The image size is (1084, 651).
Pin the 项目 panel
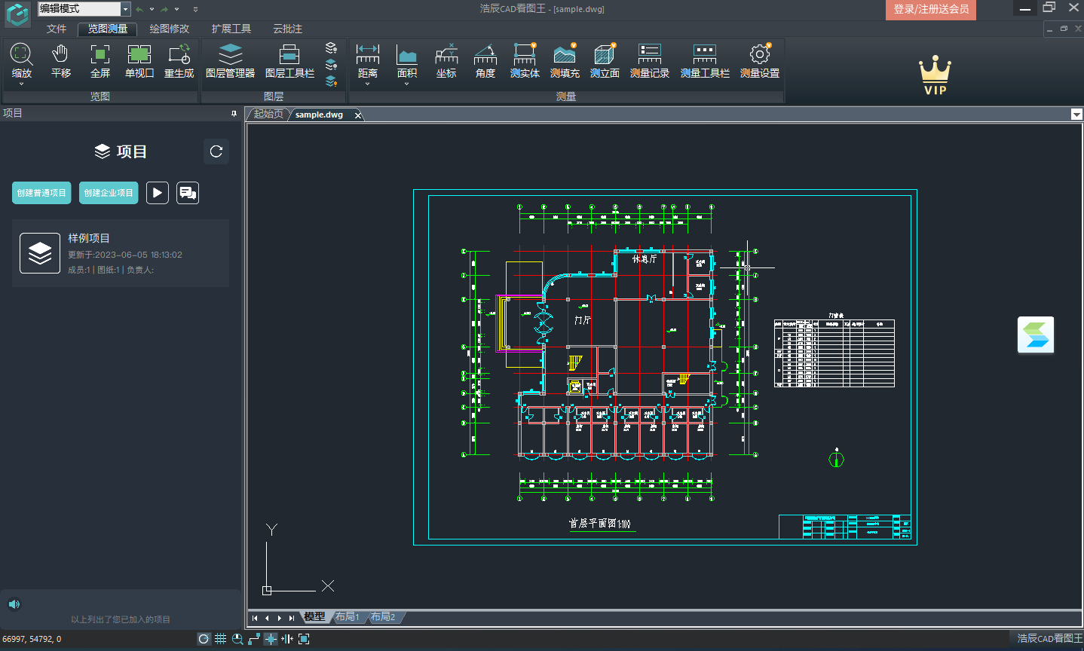pos(234,114)
